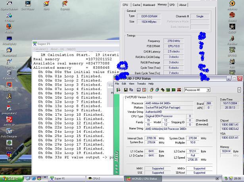Click the system tray clock showing 20:30

(x=237, y=178)
